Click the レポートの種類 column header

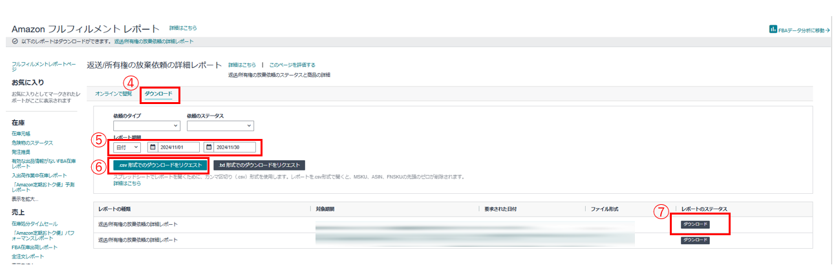(x=116, y=209)
